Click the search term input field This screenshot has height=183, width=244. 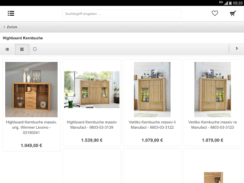coord(122,14)
